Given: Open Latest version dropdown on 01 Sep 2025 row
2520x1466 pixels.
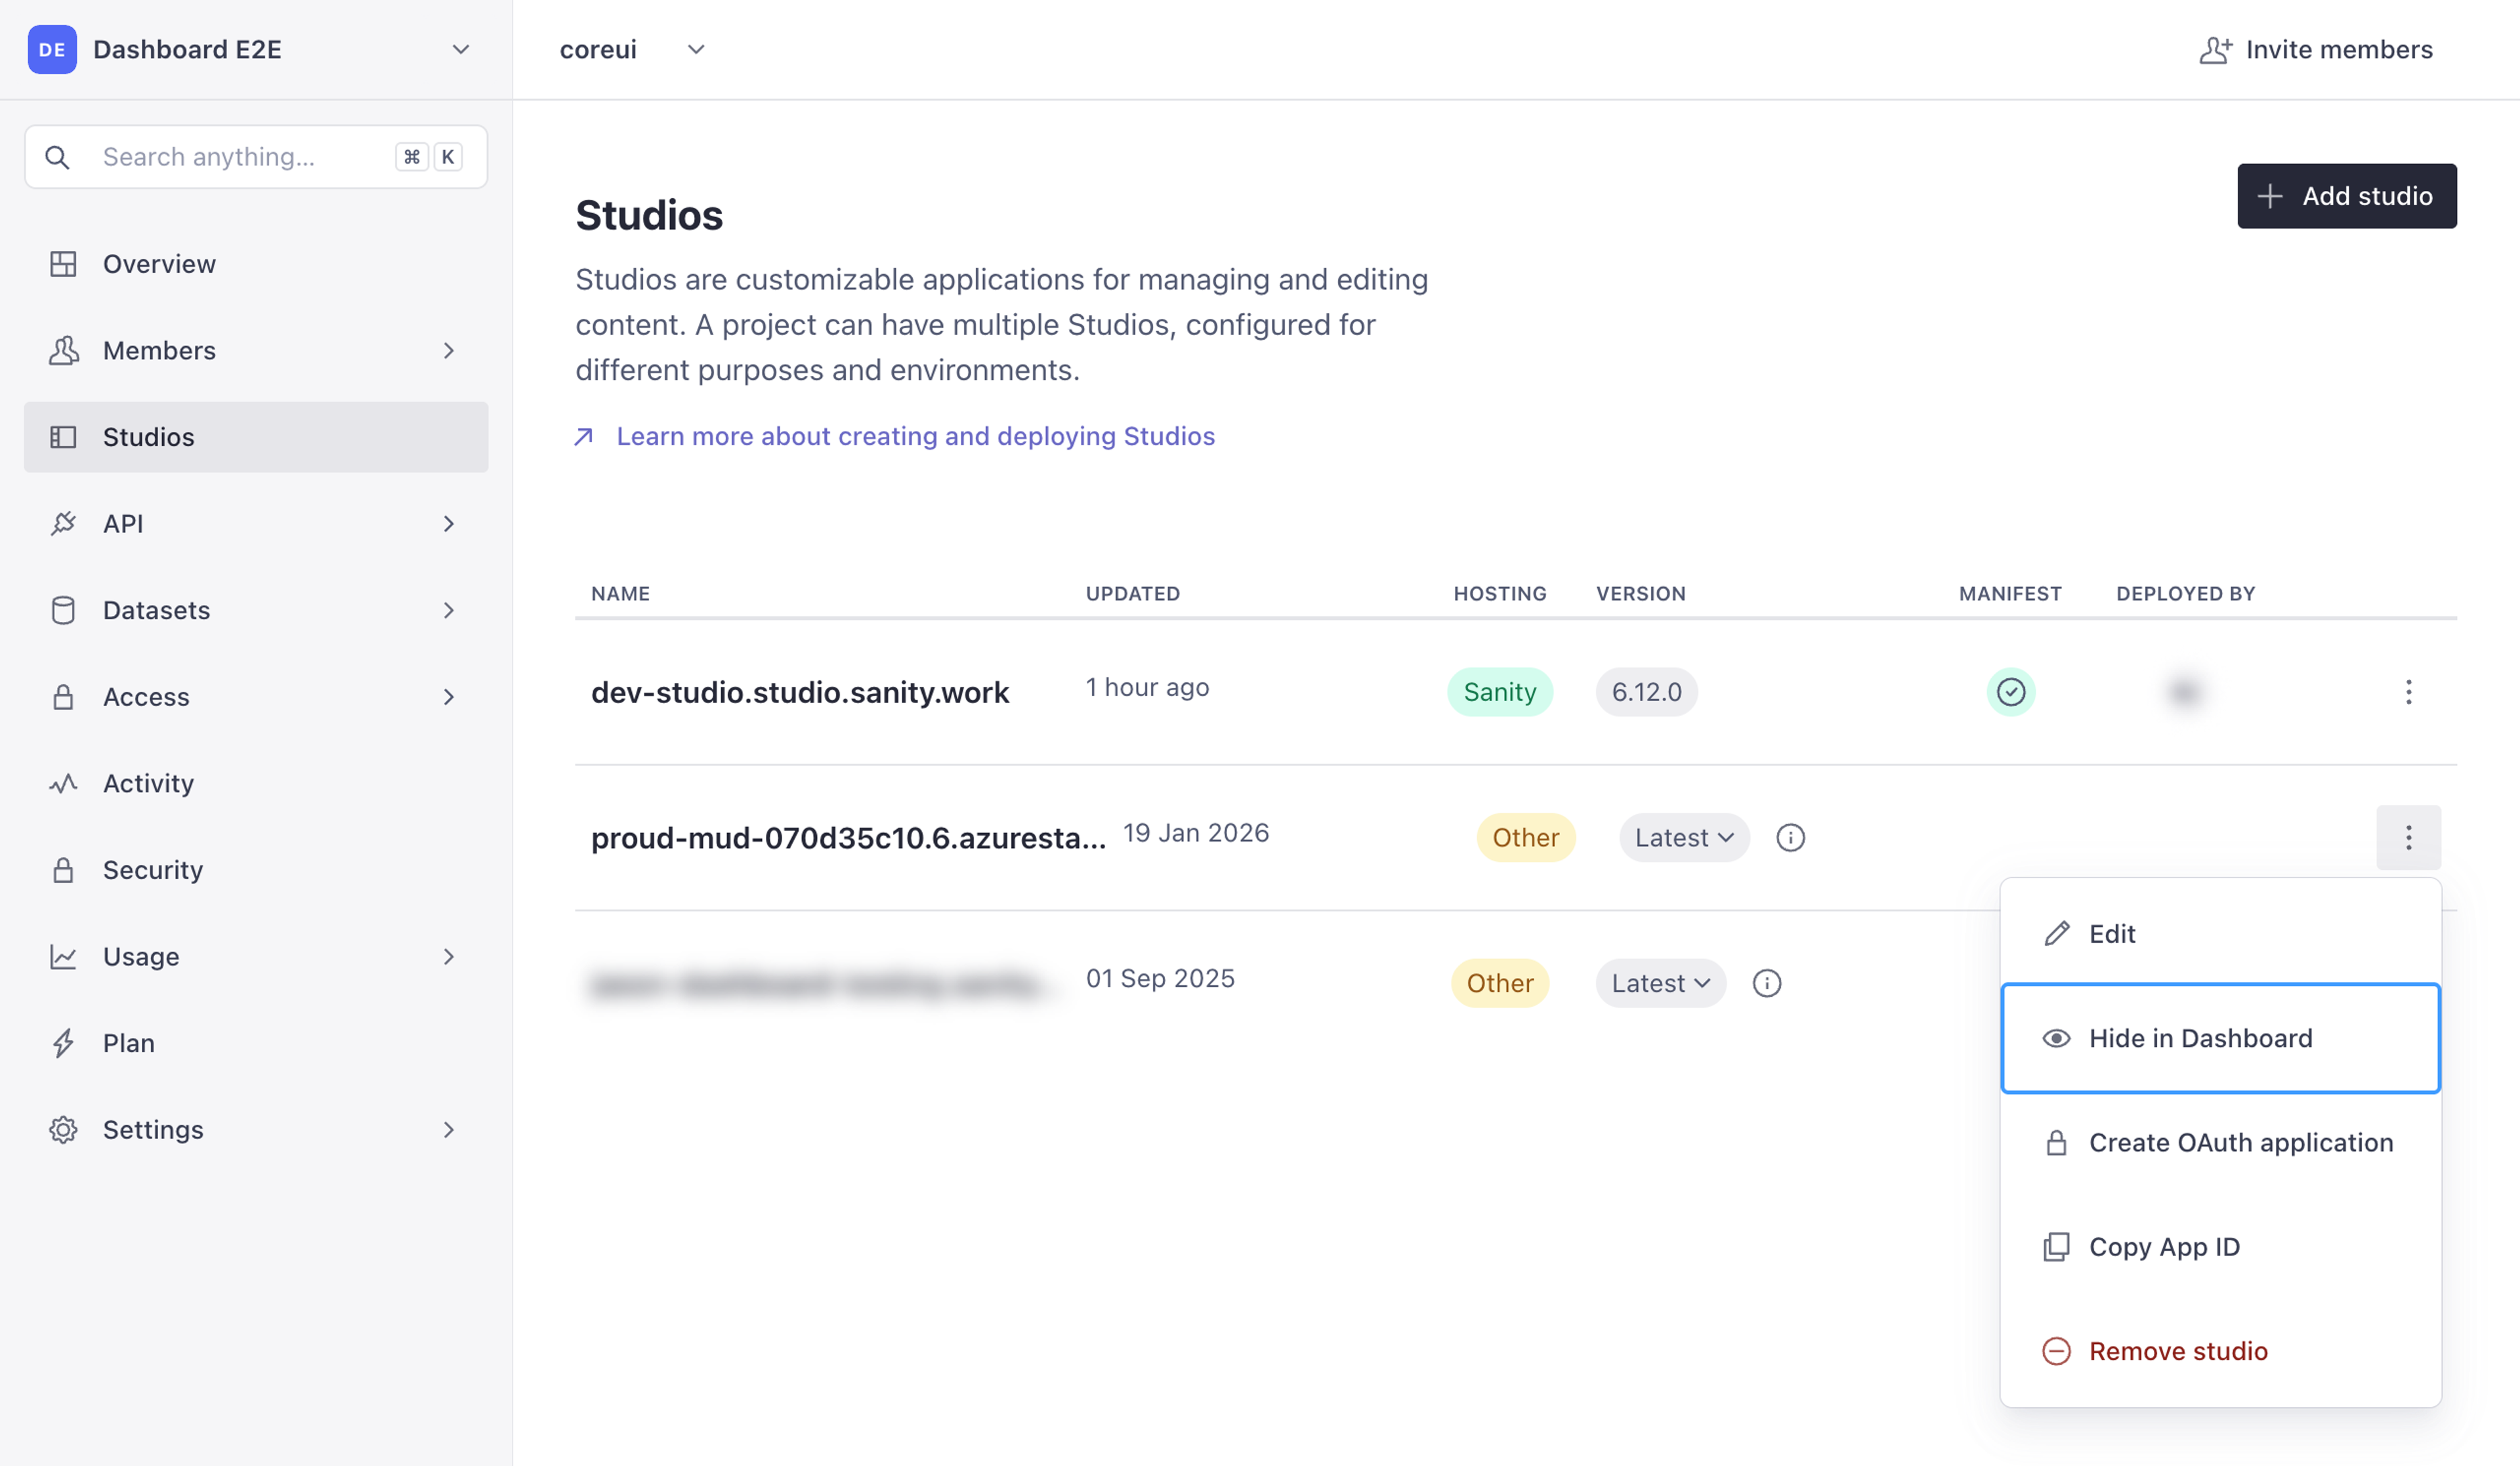Looking at the screenshot, I should [x=1660, y=983].
